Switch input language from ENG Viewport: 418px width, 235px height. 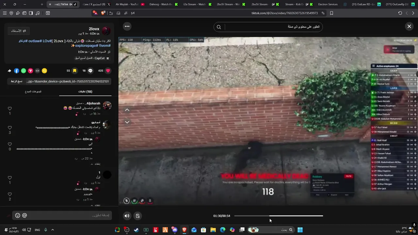pyautogui.click(x=37, y=230)
